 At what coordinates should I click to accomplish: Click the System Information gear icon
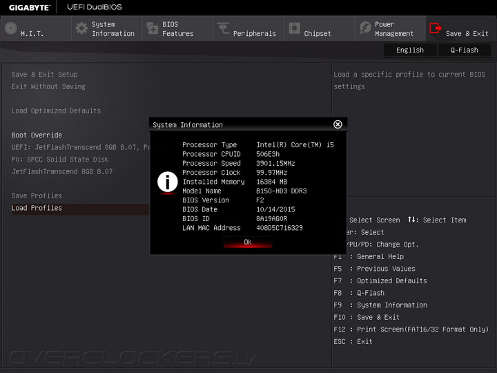click(81, 28)
